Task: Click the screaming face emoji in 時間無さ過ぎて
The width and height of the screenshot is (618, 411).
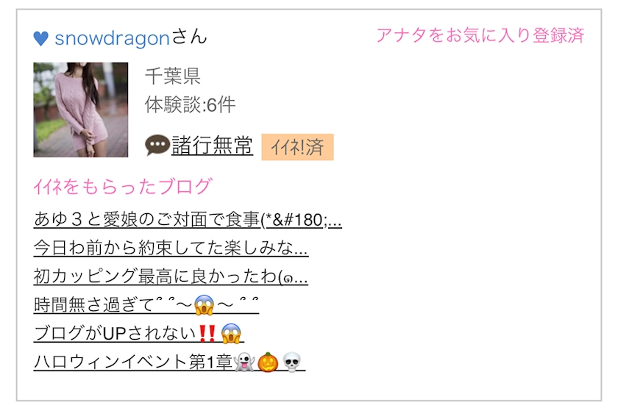Action: pos(205,304)
